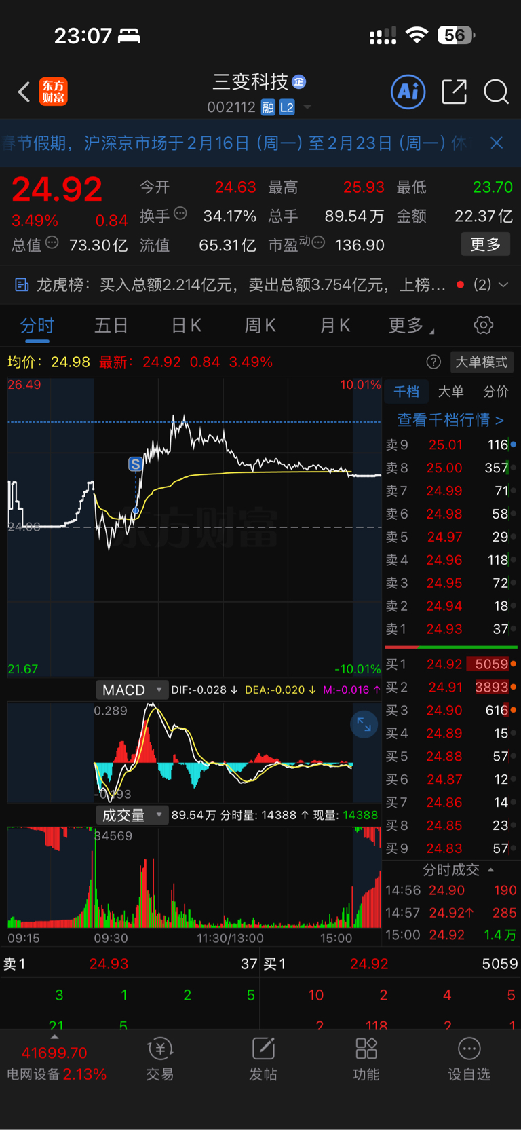Open the 更多 quote details button

point(486,244)
